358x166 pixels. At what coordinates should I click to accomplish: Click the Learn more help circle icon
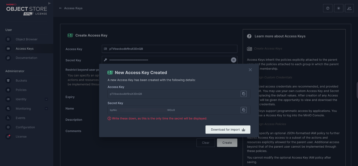tap(249, 36)
